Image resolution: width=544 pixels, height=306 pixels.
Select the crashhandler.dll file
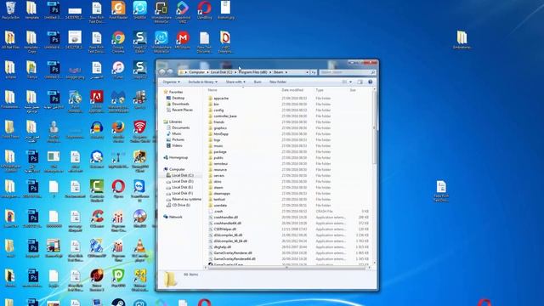225,218
